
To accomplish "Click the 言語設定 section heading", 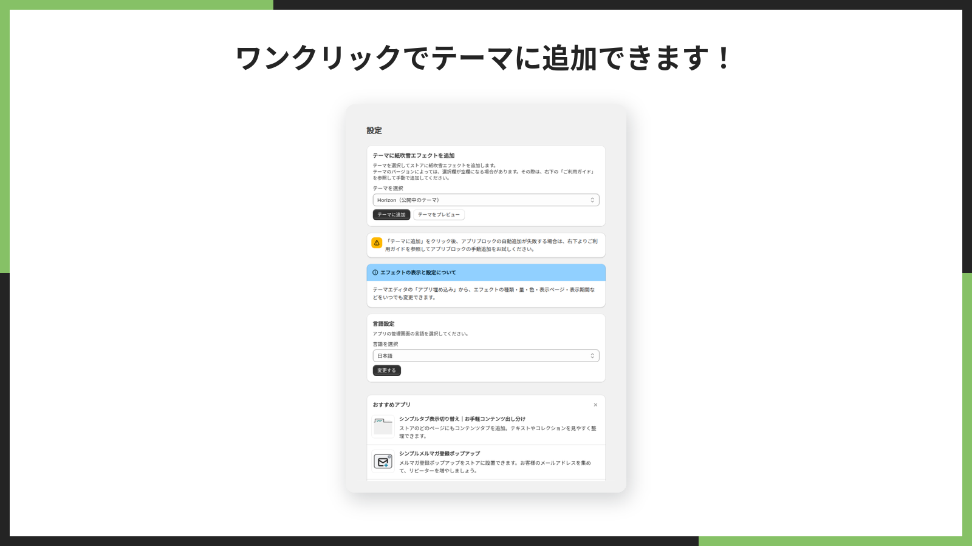I will [383, 323].
